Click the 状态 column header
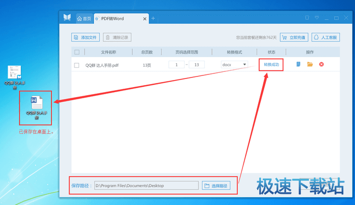 [x=271, y=52]
